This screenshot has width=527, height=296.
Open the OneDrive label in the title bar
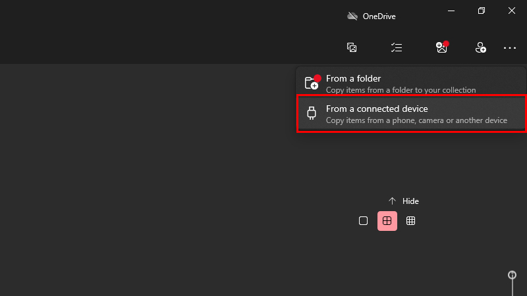379,16
